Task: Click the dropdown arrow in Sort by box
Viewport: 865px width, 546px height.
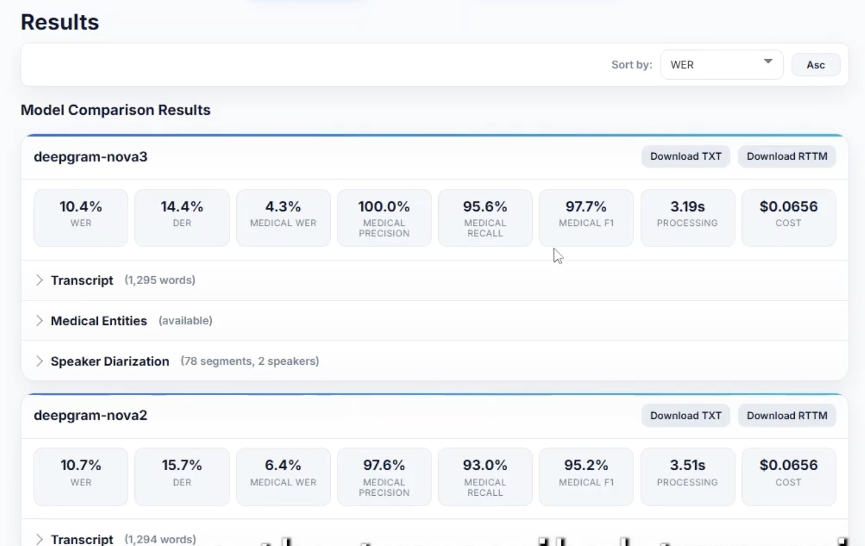Action: coord(768,61)
